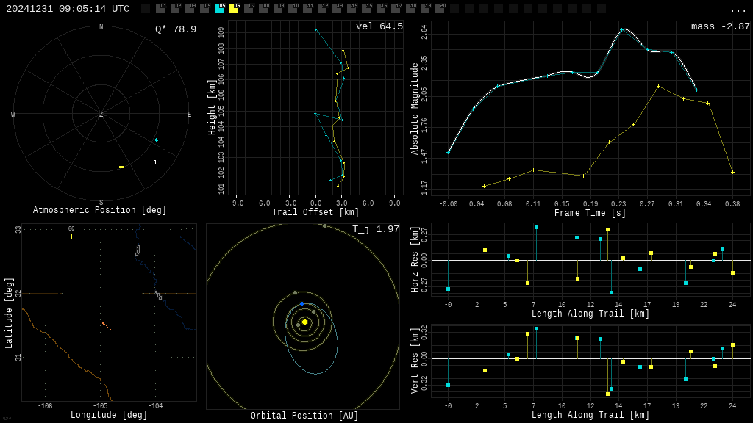Toggle the yellow station 06 indicator

pyautogui.click(x=234, y=9)
